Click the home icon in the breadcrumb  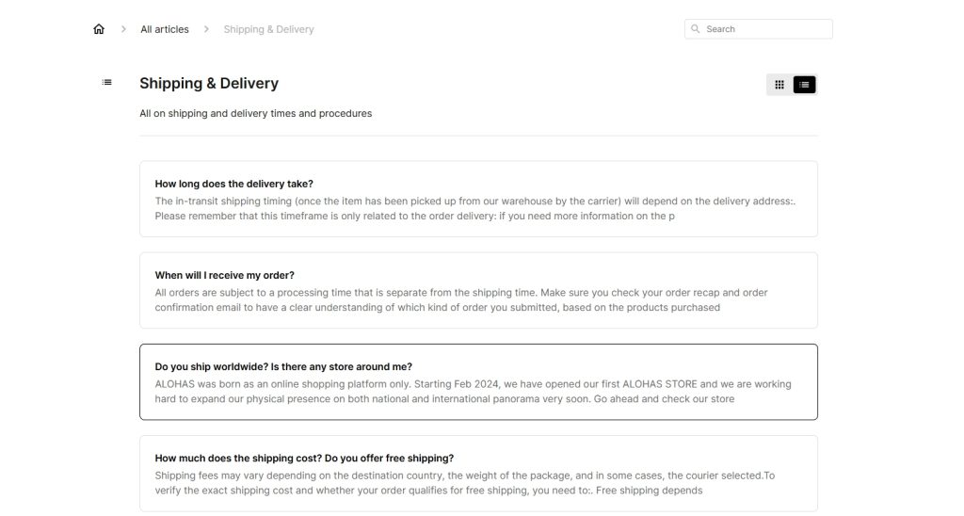[x=99, y=29]
